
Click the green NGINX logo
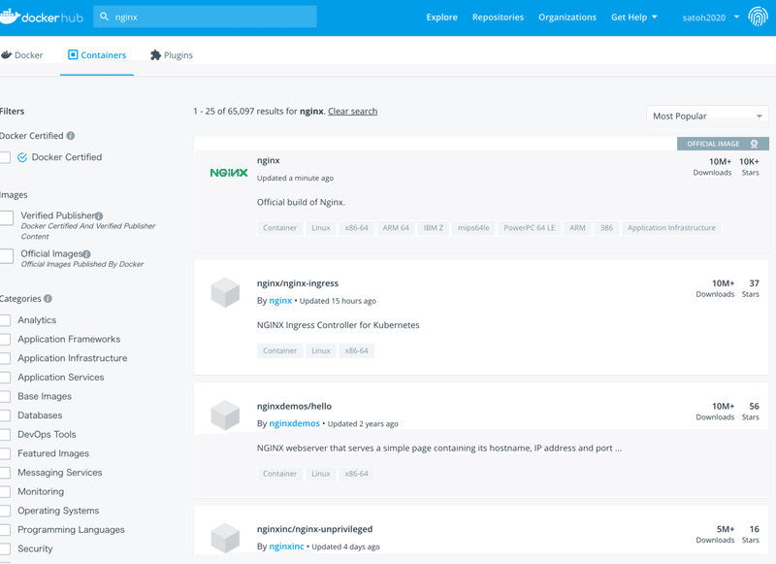[x=229, y=173]
